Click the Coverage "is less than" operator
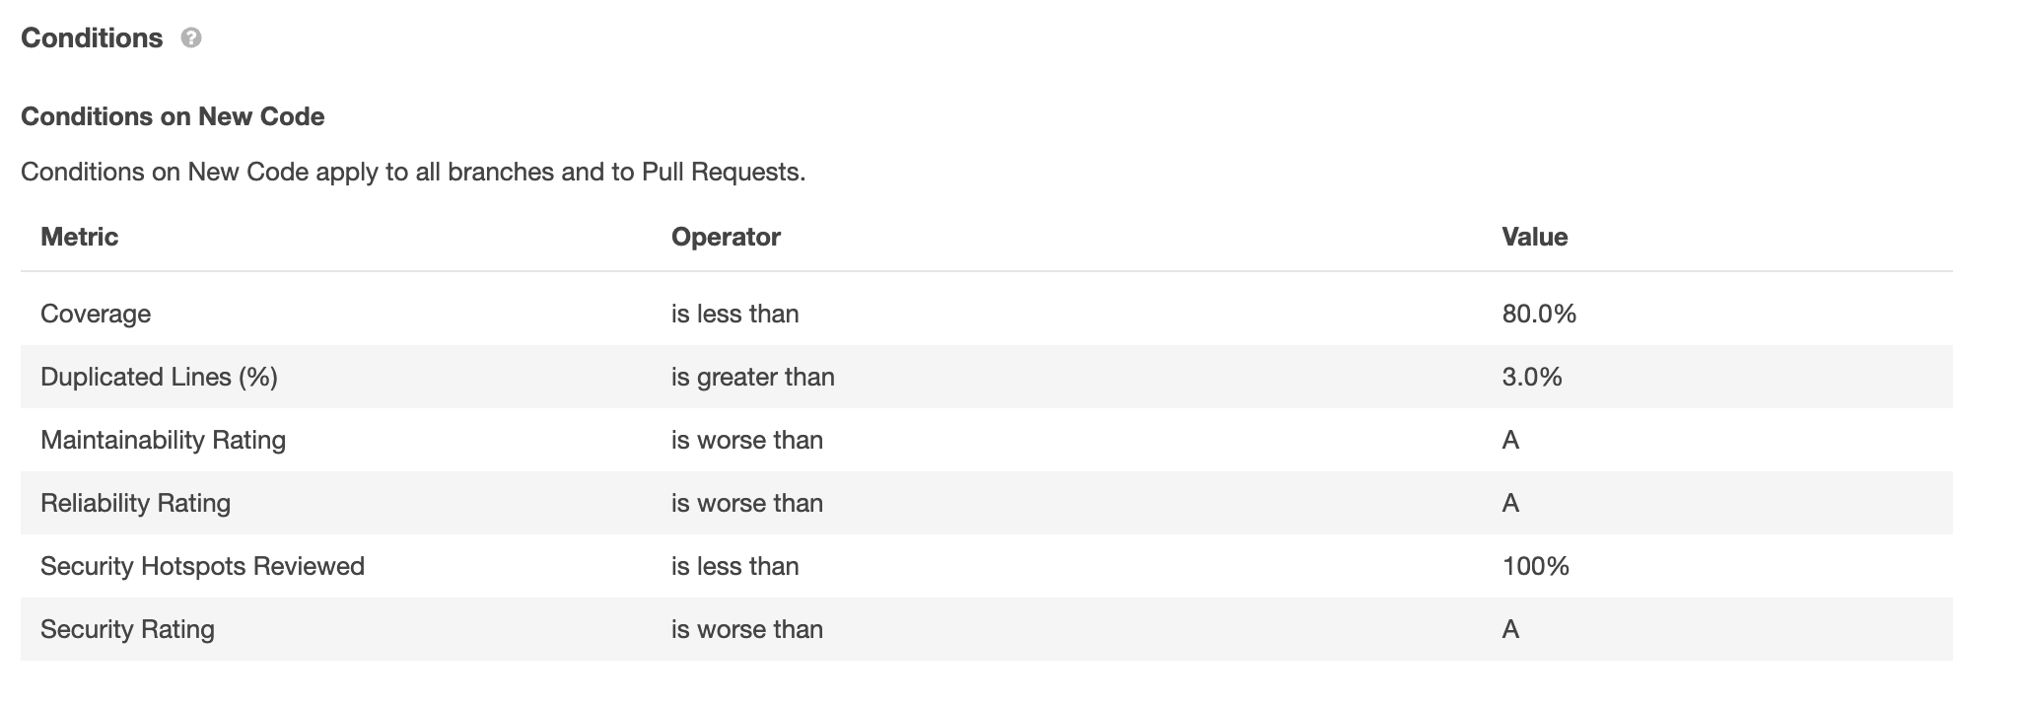 [x=734, y=314]
